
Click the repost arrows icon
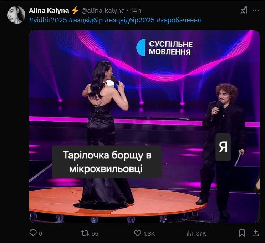tap(86, 233)
